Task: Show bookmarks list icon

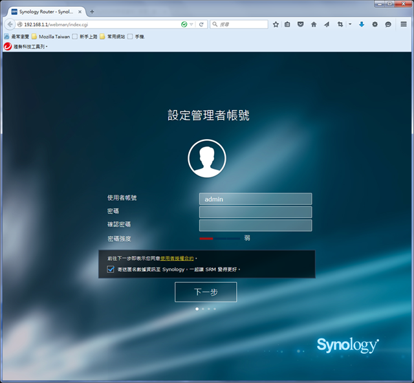Action: coord(287,25)
